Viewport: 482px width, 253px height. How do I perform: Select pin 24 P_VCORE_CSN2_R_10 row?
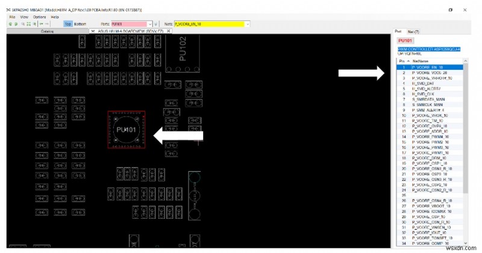pyautogui.click(x=430, y=190)
